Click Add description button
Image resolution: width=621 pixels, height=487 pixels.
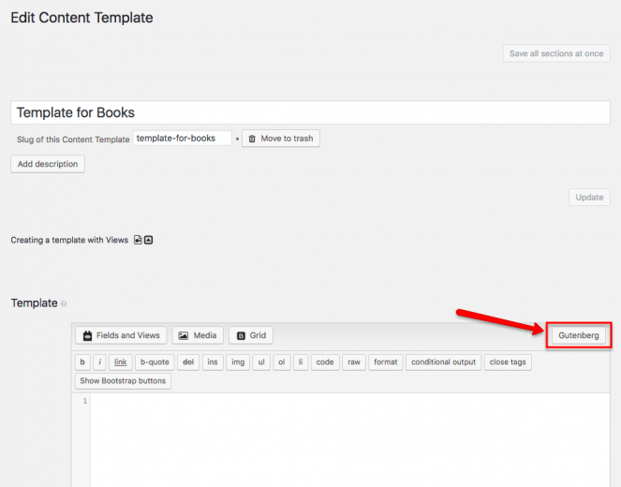[48, 164]
